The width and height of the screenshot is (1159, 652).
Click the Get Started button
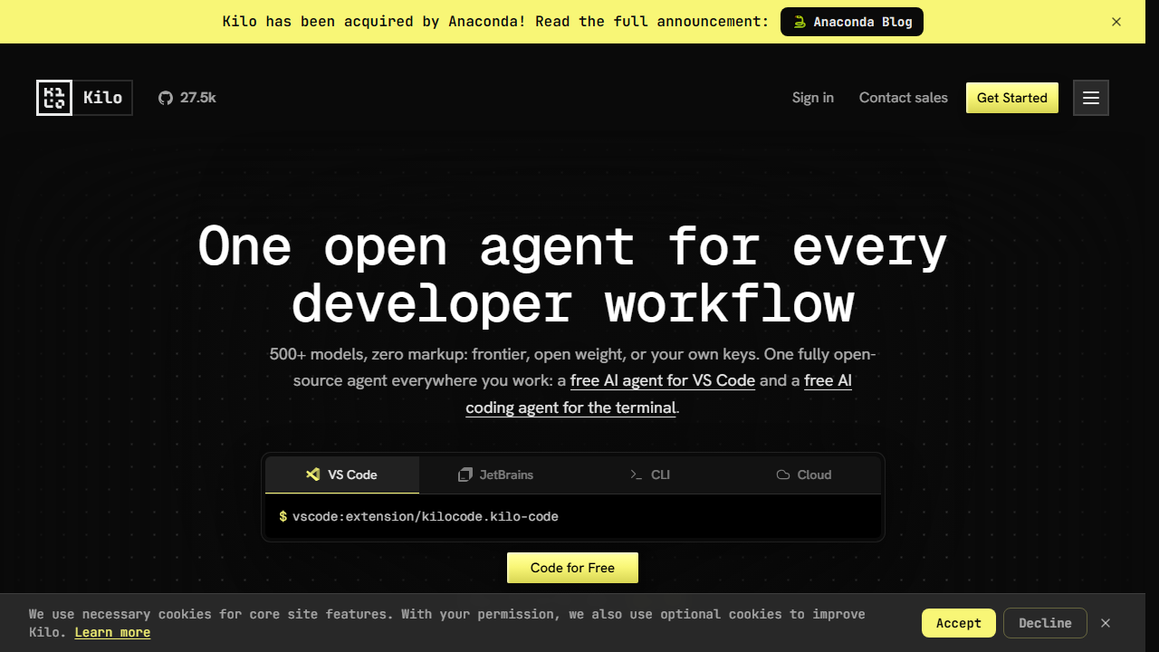(x=1012, y=98)
